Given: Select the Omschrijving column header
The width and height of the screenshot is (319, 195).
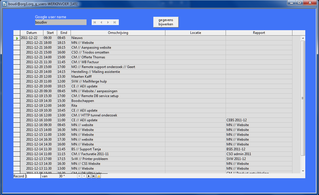Looking at the screenshot, I should (x=118, y=33).
